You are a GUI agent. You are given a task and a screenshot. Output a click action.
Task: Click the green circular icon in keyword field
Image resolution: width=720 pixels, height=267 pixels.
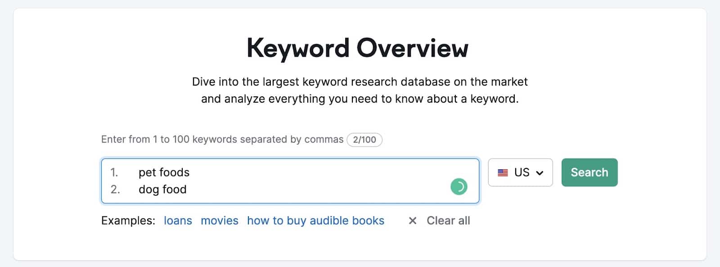(459, 186)
